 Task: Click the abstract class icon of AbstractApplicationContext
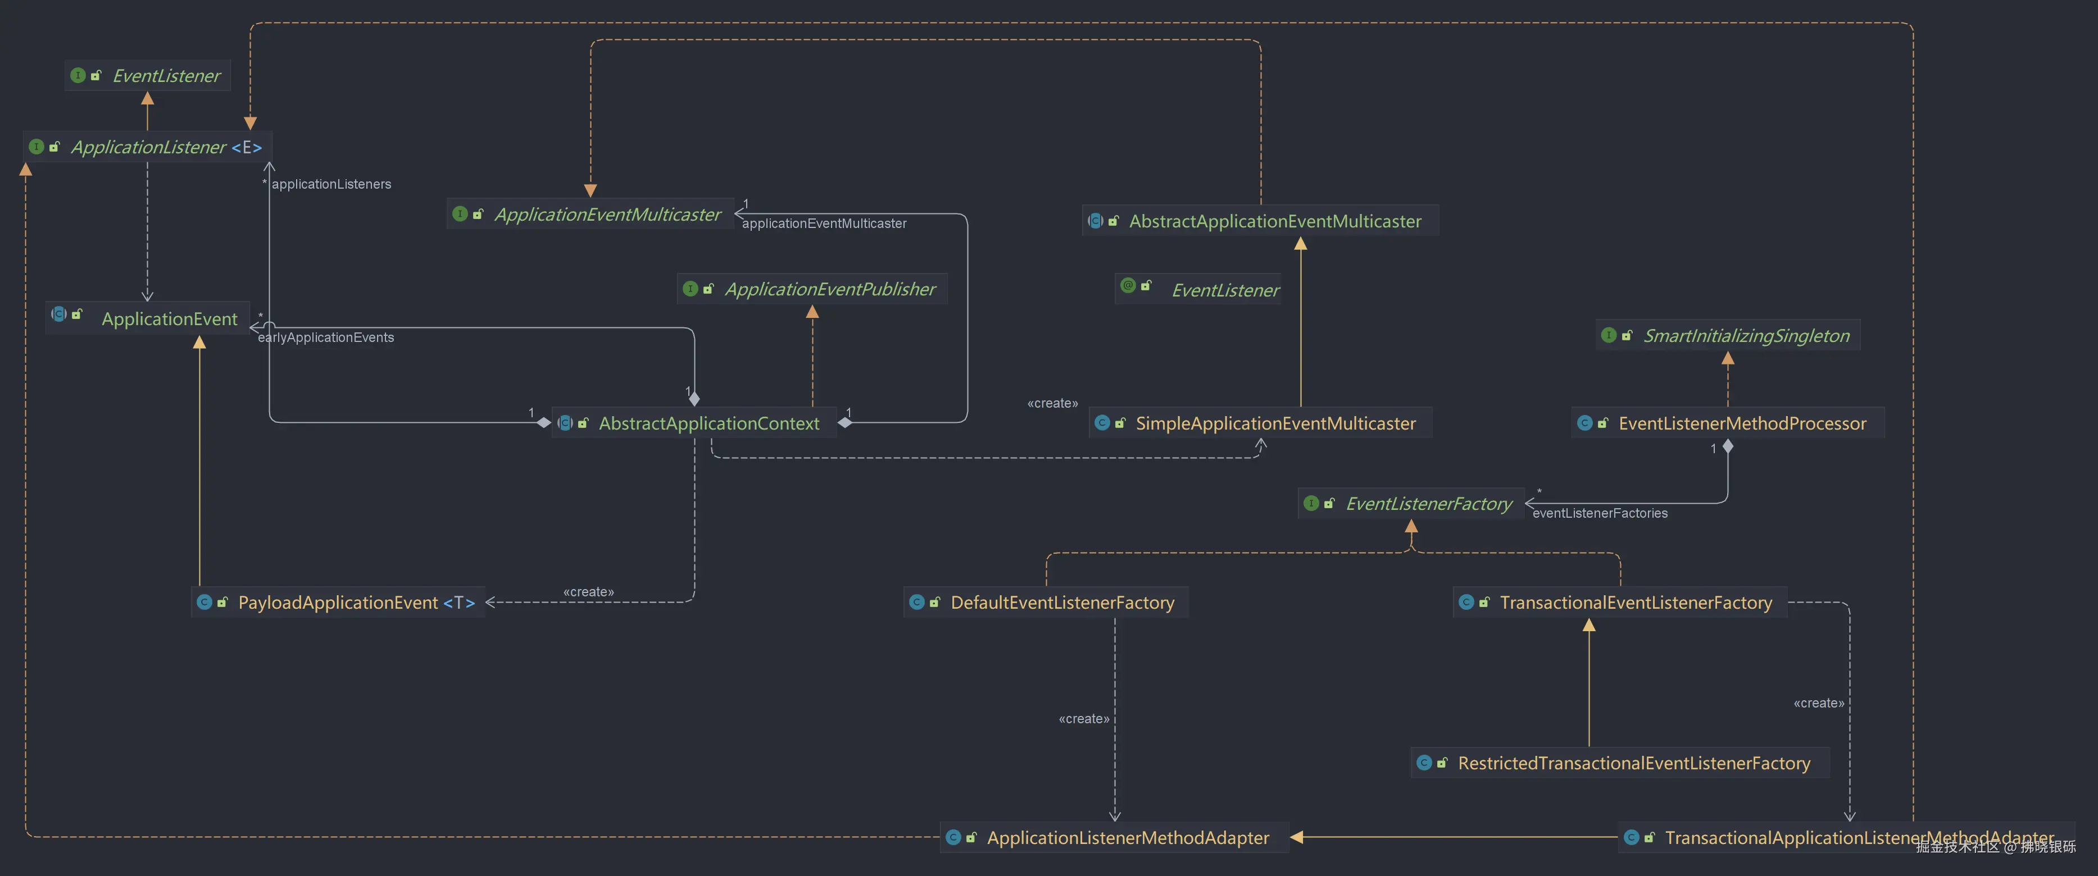coord(565,423)
